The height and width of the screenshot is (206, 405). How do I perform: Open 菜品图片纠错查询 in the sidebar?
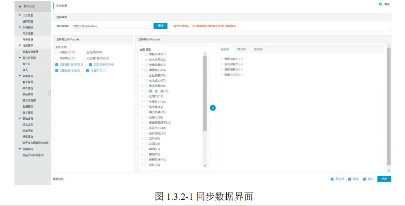coord(33,155)
